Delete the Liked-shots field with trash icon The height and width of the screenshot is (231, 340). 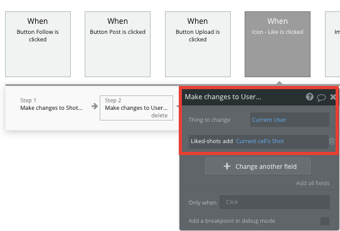(x=332, y=141)
